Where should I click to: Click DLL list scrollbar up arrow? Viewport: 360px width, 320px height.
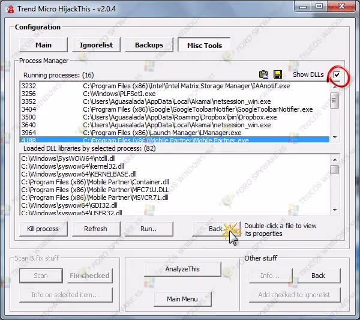[335, 160]
